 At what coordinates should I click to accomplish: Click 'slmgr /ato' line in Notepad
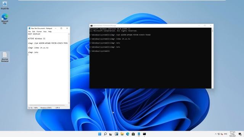point(33,53)
